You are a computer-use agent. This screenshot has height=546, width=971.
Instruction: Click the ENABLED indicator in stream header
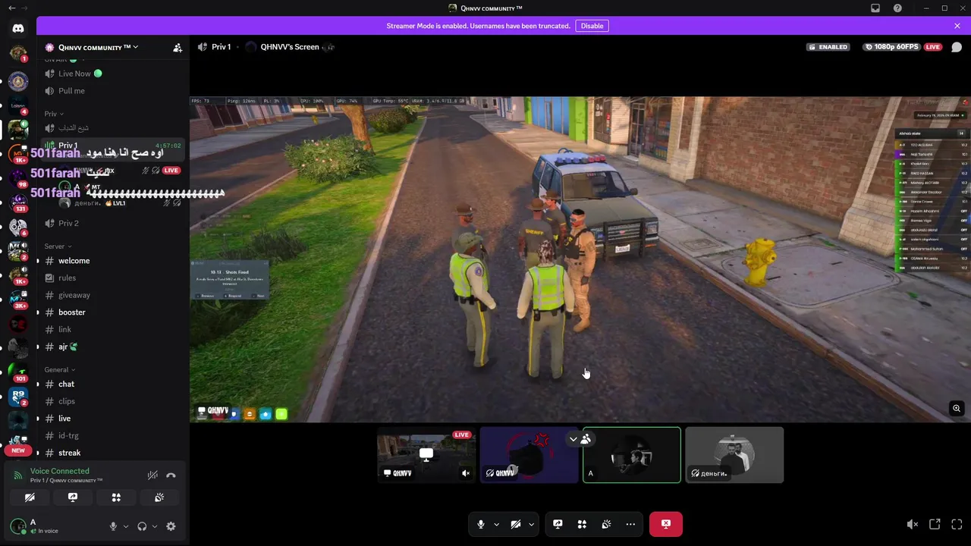click(828, 47)
